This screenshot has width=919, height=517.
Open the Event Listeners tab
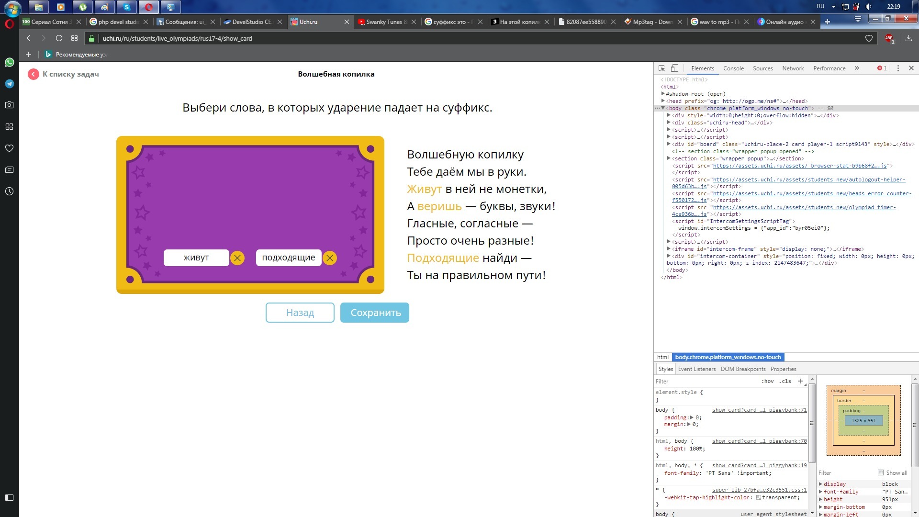[x=696, y=369]
